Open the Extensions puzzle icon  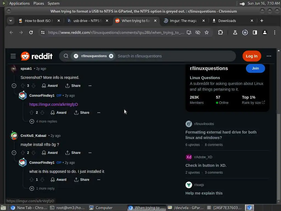220,32
